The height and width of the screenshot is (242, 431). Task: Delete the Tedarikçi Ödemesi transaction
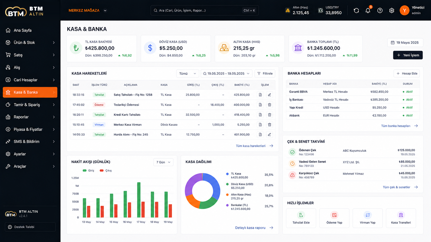(x=269, y=105)
